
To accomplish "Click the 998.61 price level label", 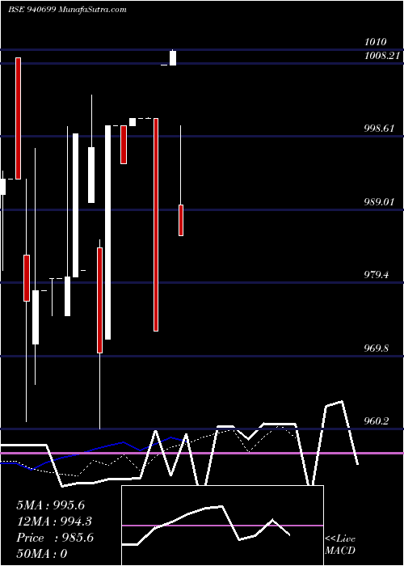I will click(379, 128).
